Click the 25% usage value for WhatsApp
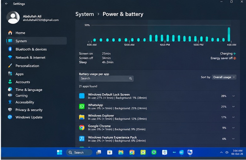 point(224,107)
